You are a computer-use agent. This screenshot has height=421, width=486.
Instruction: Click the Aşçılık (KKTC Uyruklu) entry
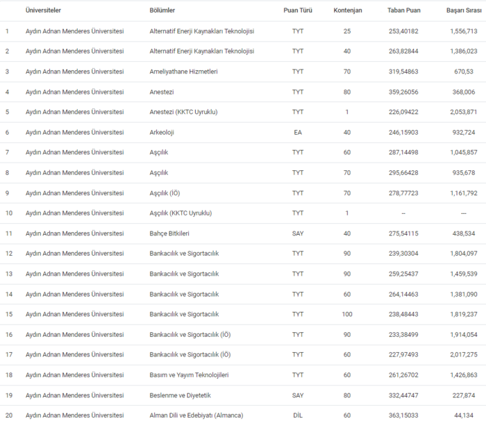[181, 213]
